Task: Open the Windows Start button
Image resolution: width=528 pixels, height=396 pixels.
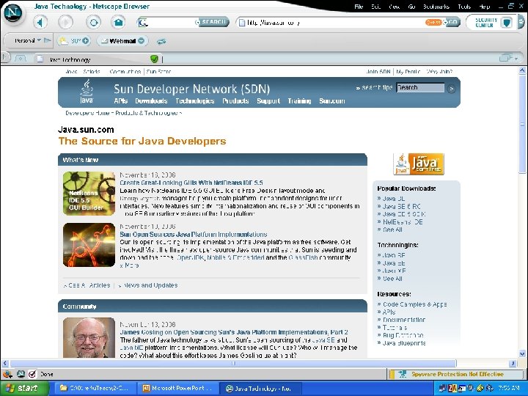Action: [25, 388]
